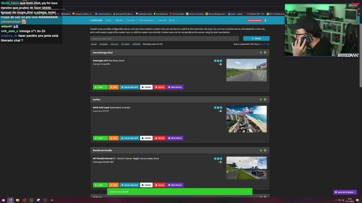Open the Search Help link

[x=265, y=44]
